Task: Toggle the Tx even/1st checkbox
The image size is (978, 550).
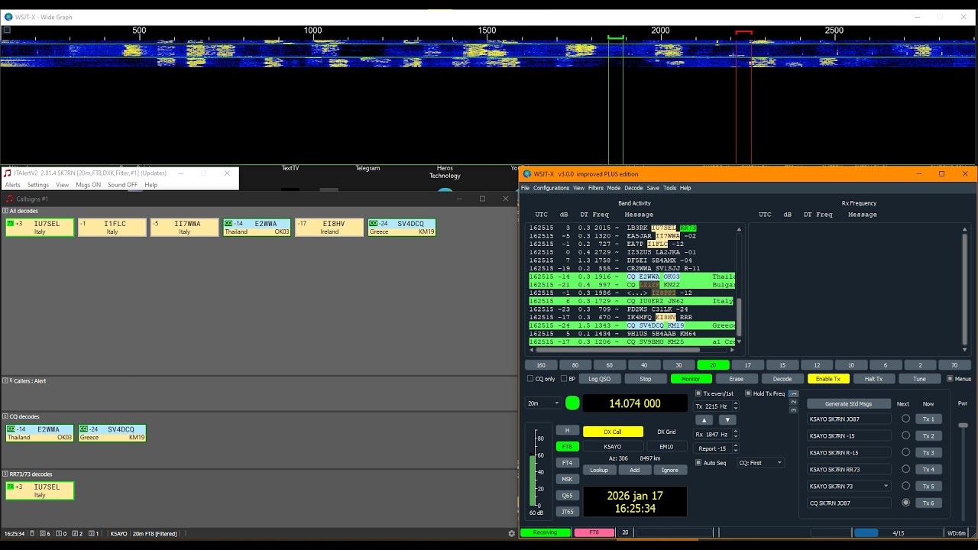Action: [x=698, y=393]
